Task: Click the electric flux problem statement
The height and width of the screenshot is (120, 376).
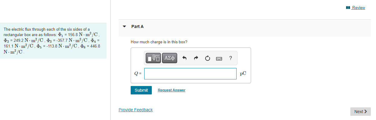Action: tap(52, 41)
